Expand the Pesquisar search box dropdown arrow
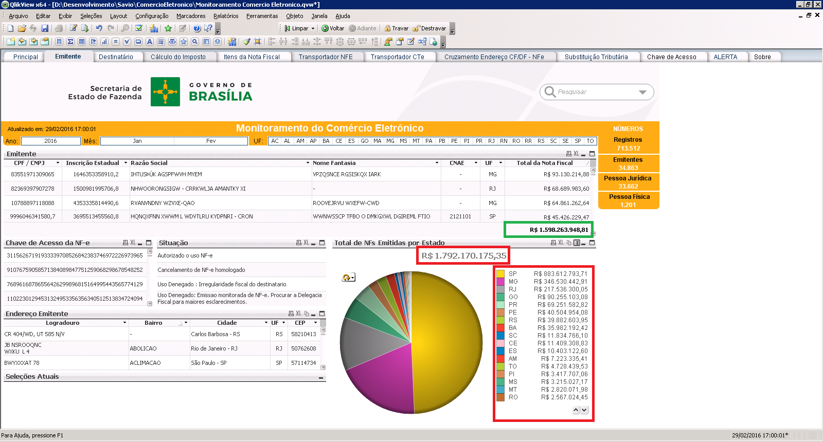 (642, 93)
